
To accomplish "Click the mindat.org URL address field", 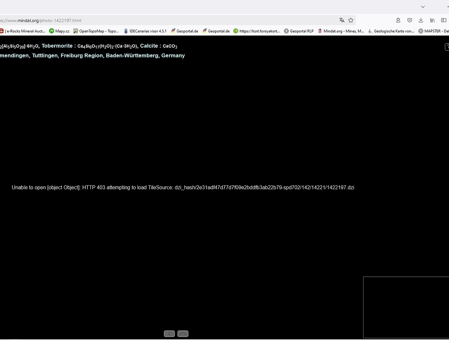I will [170, 20].
